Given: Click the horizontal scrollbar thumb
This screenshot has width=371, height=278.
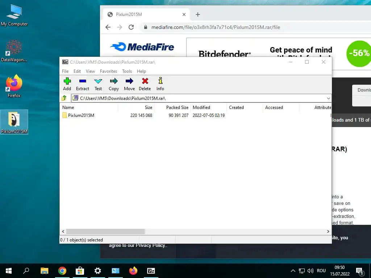Looking at the screenshot, I should (105, 231).
